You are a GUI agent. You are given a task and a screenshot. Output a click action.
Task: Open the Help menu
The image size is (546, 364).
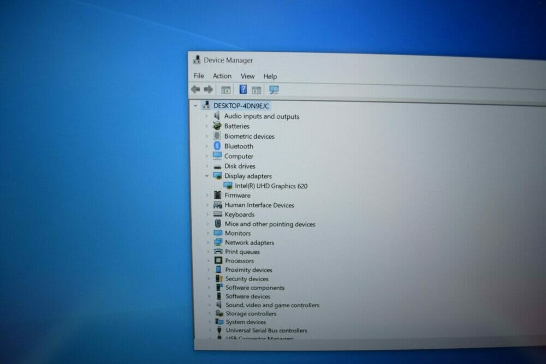tap(270, 76)
